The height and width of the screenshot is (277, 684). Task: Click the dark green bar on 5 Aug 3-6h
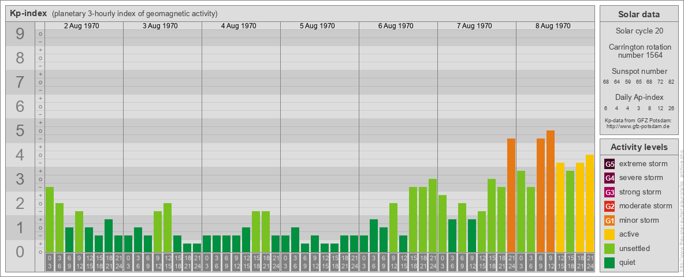pos(295,239)
